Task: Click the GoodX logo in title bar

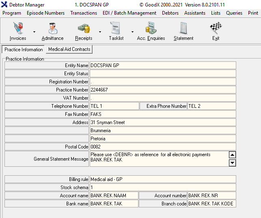Action: tap(4, 4)
